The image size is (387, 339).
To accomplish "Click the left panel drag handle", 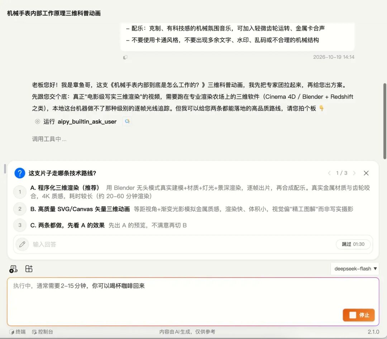I will 5,169.
